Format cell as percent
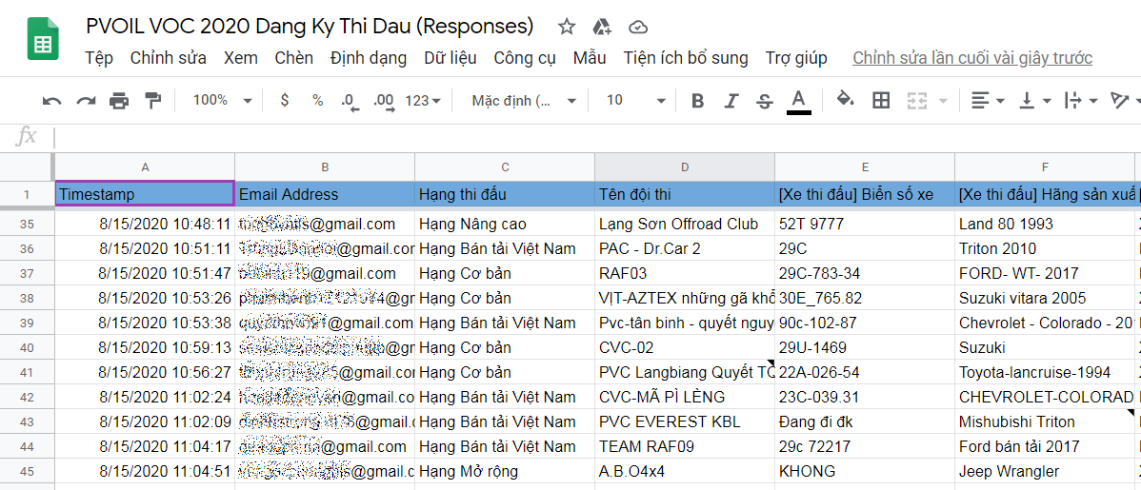The image size is (1141, 490). [317, 100]
